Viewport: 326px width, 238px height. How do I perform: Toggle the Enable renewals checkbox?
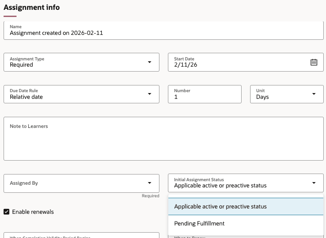tap(6, 212)
